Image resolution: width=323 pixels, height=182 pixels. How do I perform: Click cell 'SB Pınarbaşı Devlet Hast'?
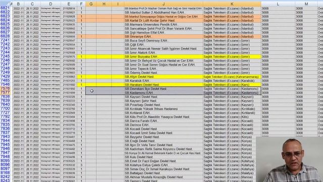[164, 105]
